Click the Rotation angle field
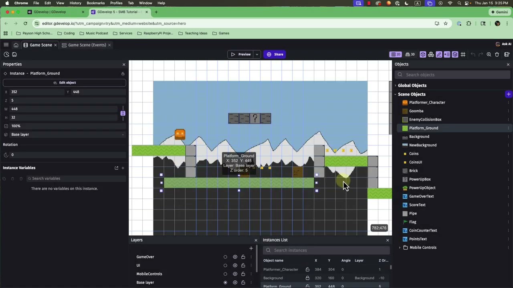Viewport: 513px width, 288px height. (x=67, y=155)
